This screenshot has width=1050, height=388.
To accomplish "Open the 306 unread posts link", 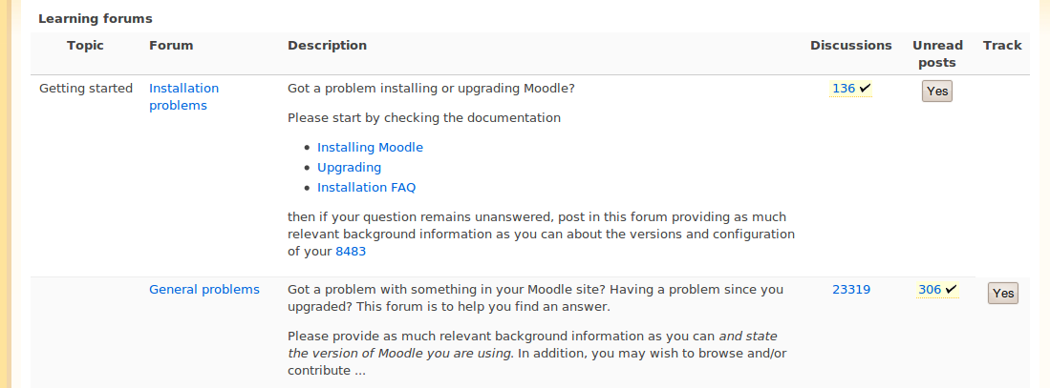I will [930, 289].
